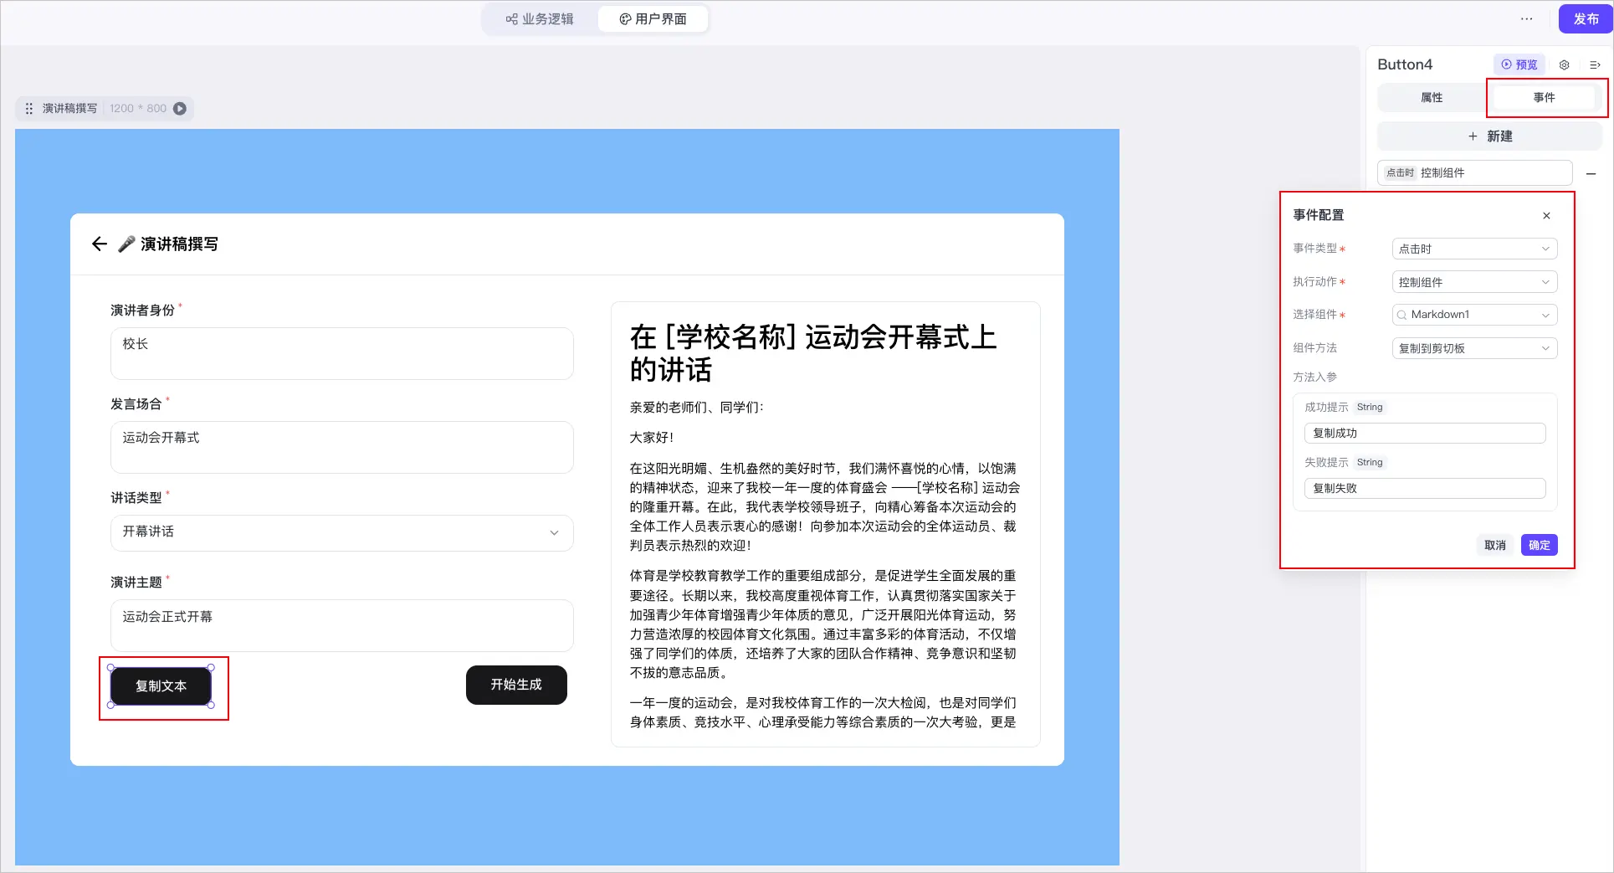
Task: Open the settings gear beside 预览
Action: tap(1565, 64)
